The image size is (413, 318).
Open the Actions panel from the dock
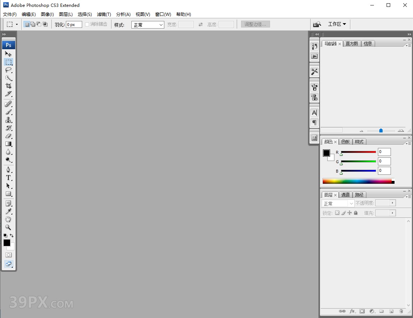point(314,56)
